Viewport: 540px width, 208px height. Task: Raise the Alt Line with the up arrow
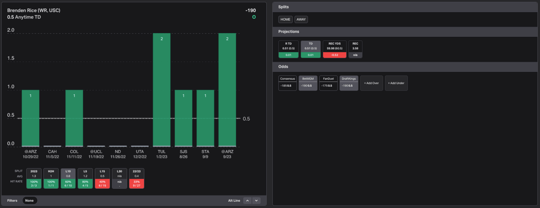click(x=247, y=200)
